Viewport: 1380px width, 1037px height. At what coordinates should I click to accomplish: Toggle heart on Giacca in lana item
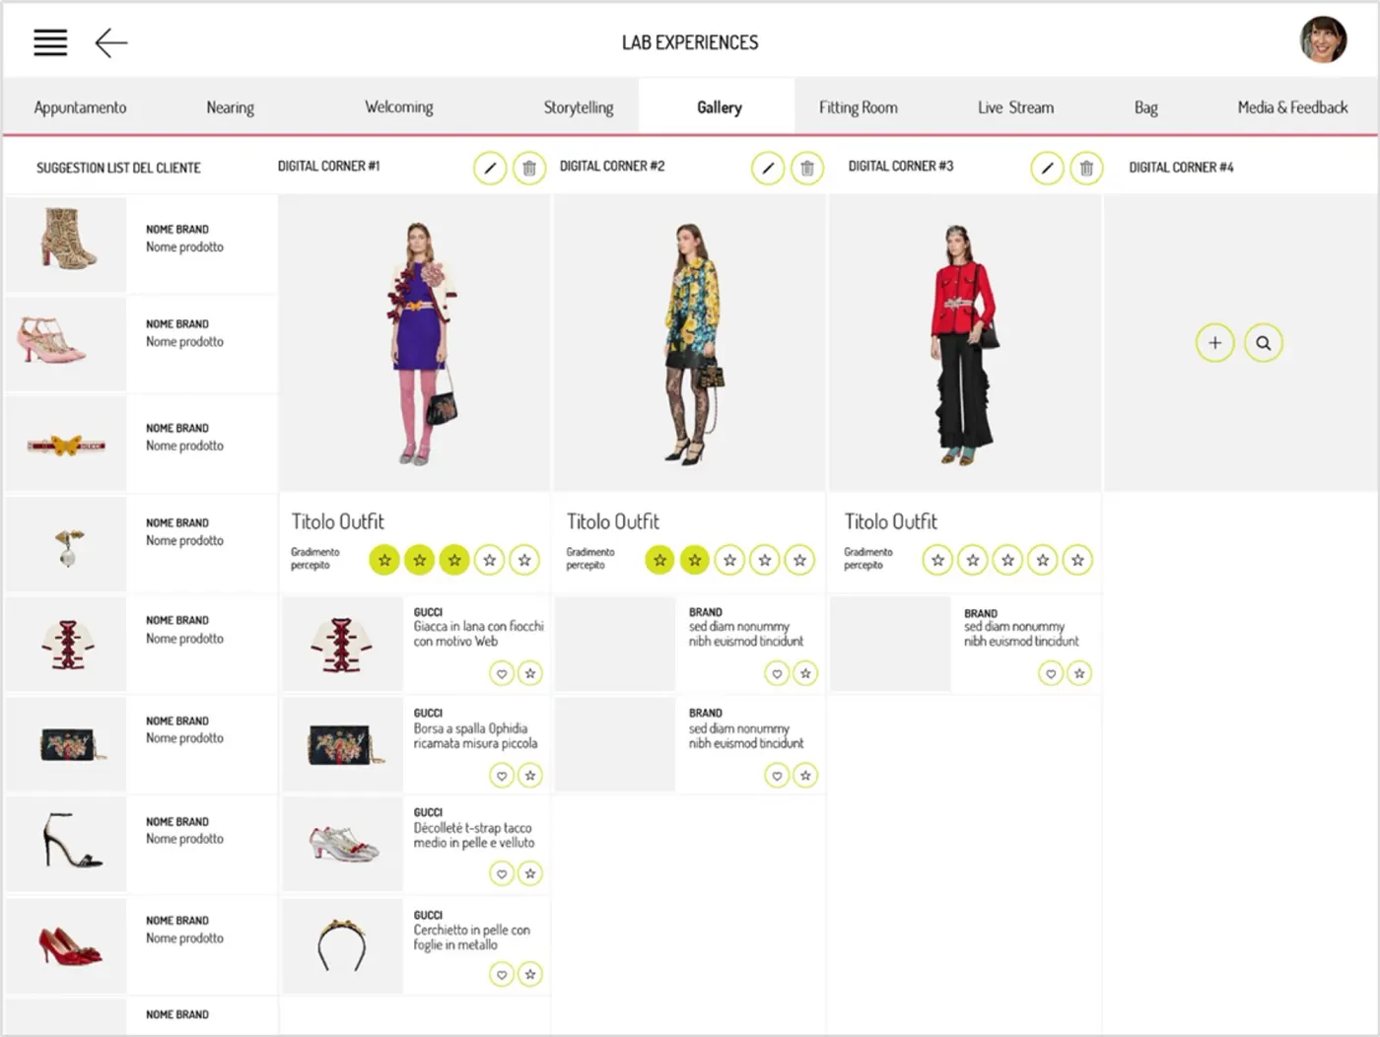(502, 673)
